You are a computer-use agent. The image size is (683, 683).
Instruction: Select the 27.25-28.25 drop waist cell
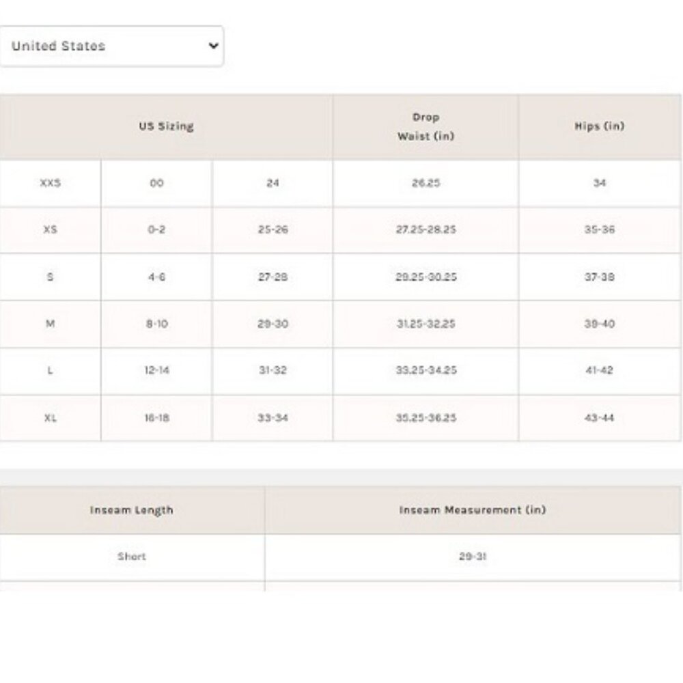(426, 230)
